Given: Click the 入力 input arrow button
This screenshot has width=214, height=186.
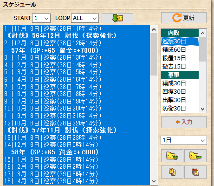Looking at the screenshot, I should click(184, 122).
